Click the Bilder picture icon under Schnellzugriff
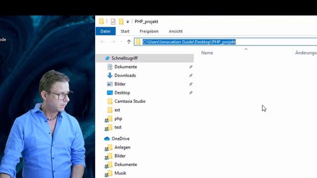The width and height of the screenshot is (317, 178). (110, 84)
